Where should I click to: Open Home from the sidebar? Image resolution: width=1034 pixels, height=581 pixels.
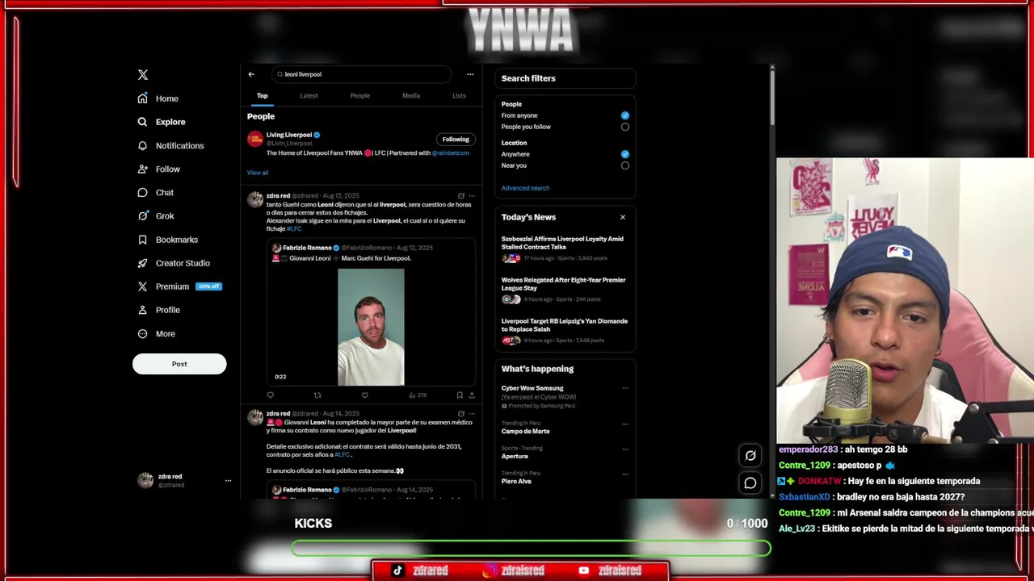coord(158,98)
